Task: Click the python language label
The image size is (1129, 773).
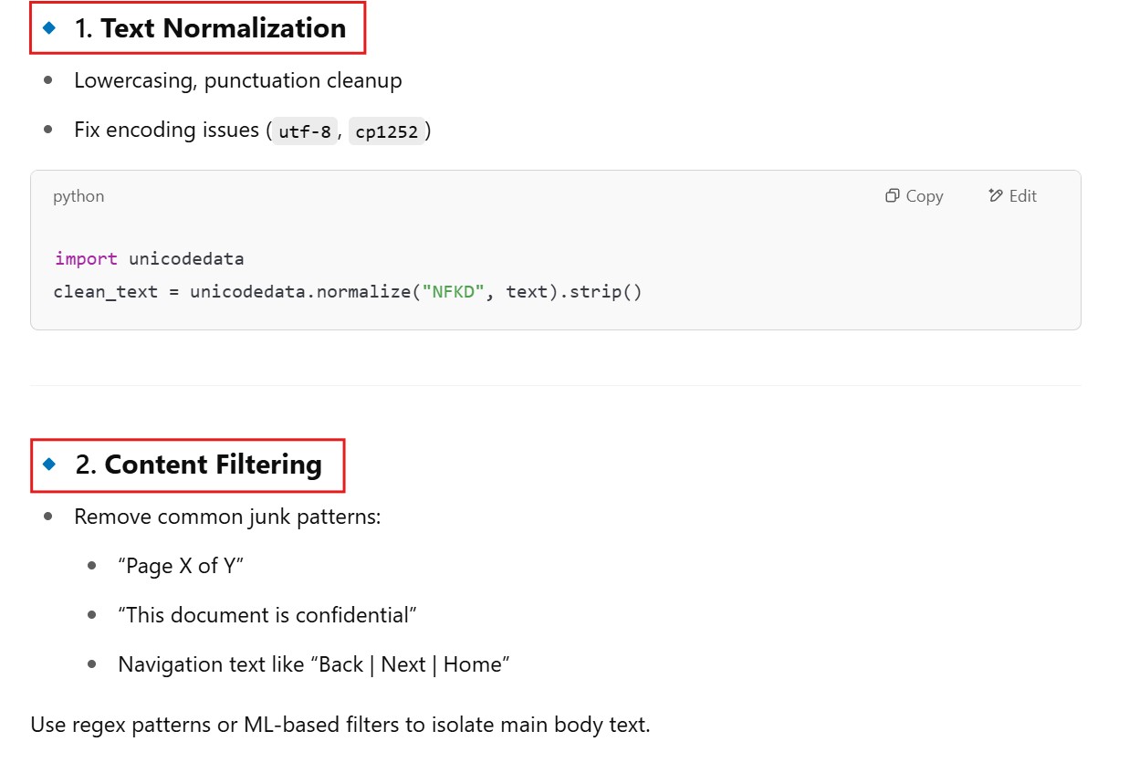Action: point(78,196)
